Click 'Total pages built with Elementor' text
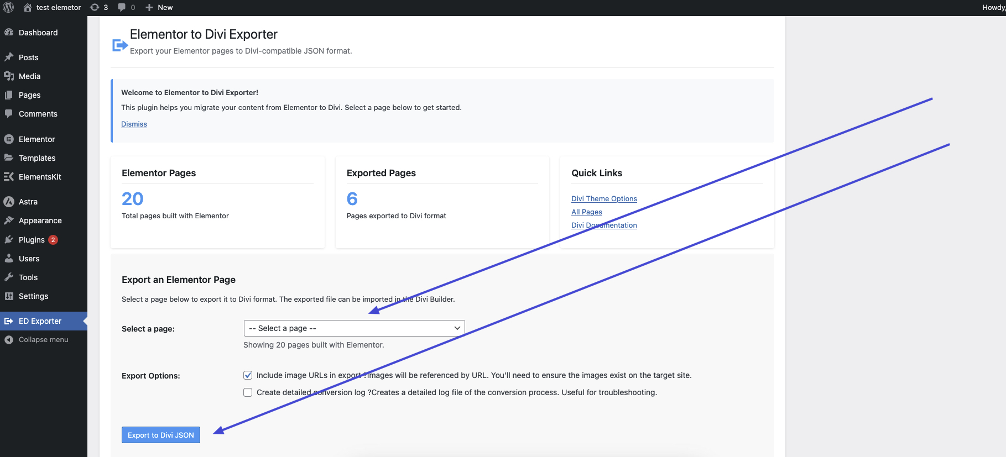The width and height of the screenshot is (1006, 457). click(x=175, y=216)
